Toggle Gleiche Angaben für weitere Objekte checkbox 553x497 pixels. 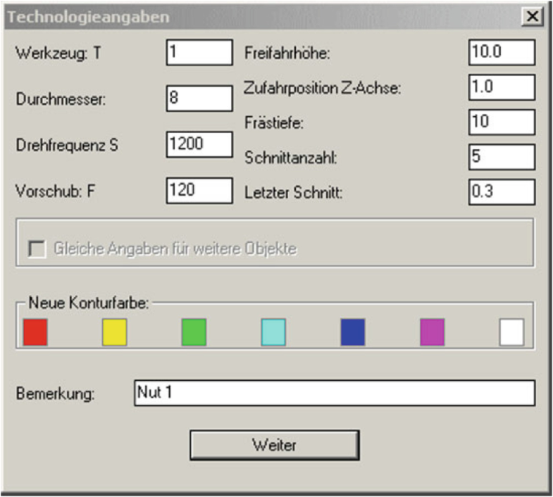point(37,249)
